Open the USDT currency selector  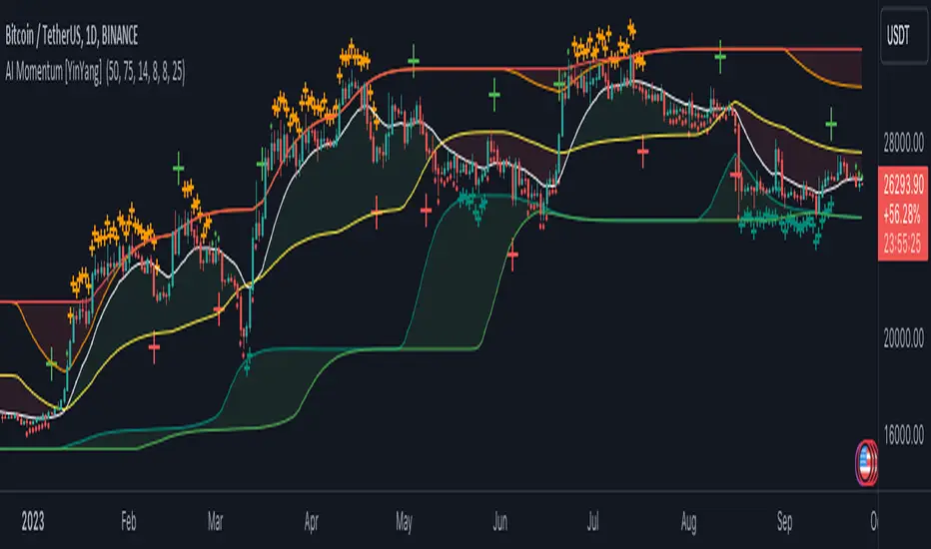(x=903, y=36)
